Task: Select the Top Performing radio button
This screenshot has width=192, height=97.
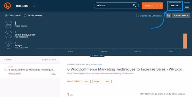Action: pyautogui.click(x=25, y=16)
